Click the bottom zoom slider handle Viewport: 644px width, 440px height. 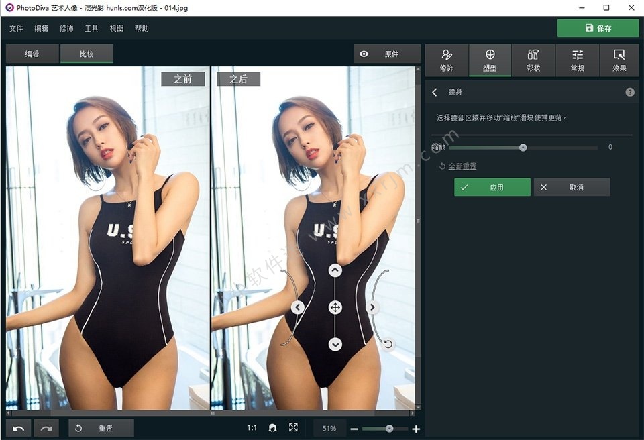pyautogui.click(x=389, y=429)
